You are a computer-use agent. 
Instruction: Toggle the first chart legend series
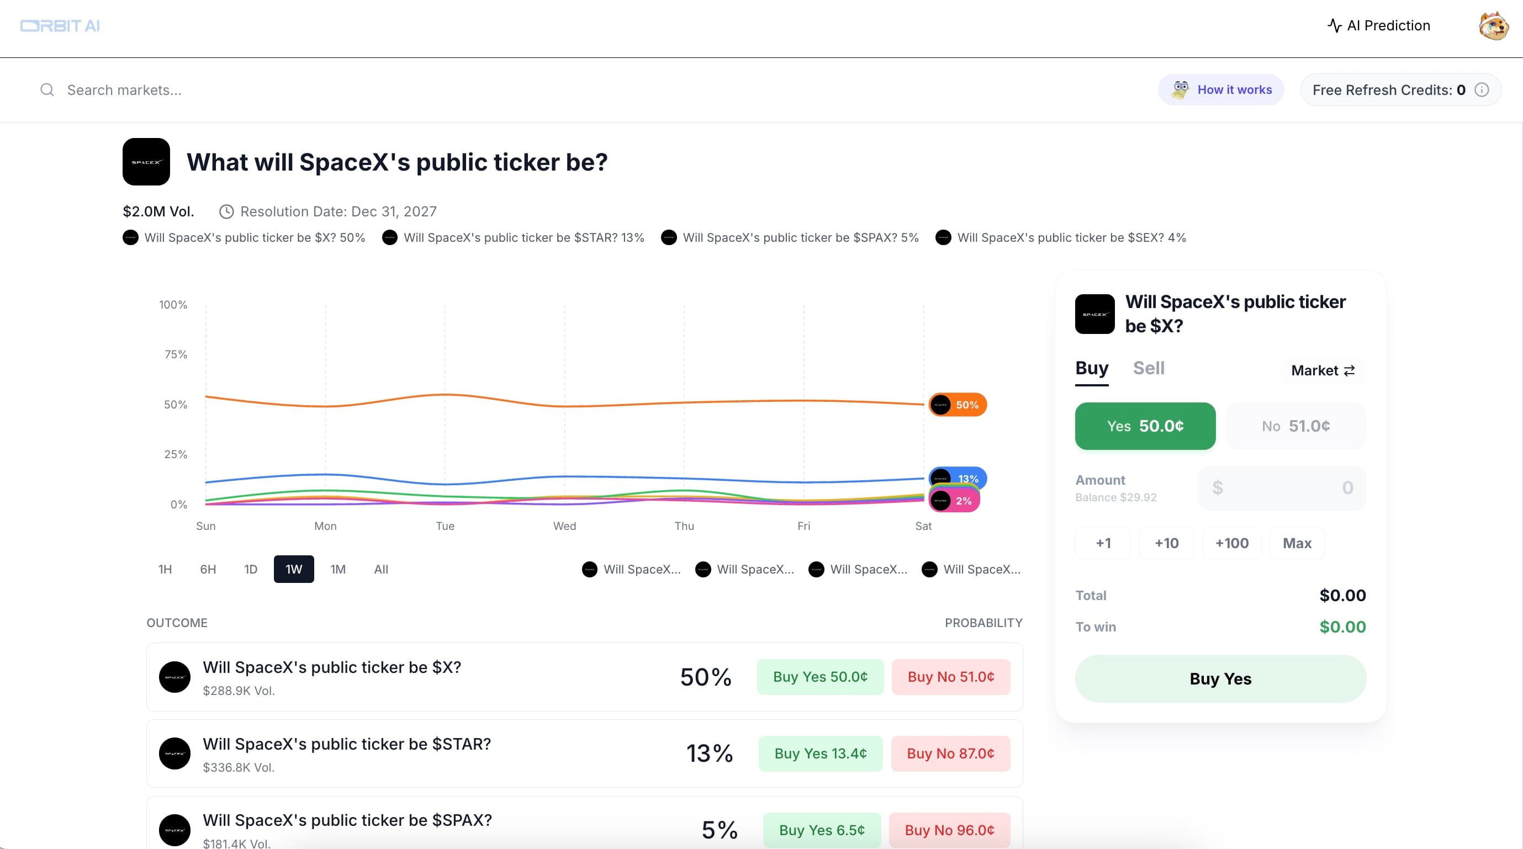pyautogui.click(x=631, y=570)
